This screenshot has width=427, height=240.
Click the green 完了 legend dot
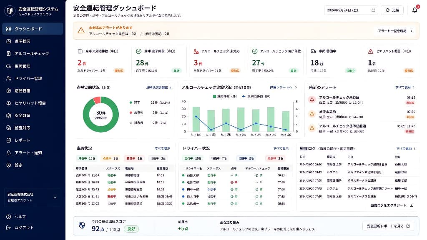coord(131,102)
